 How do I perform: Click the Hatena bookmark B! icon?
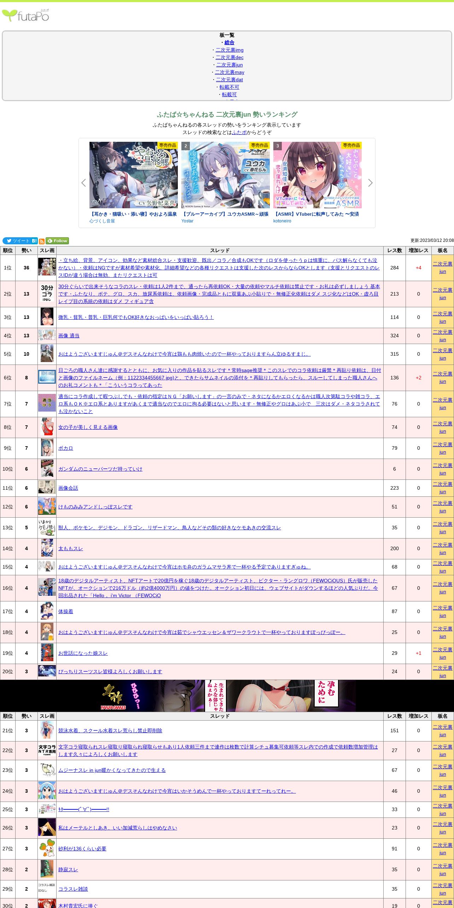pyautogui.click(x=34, y=241)
